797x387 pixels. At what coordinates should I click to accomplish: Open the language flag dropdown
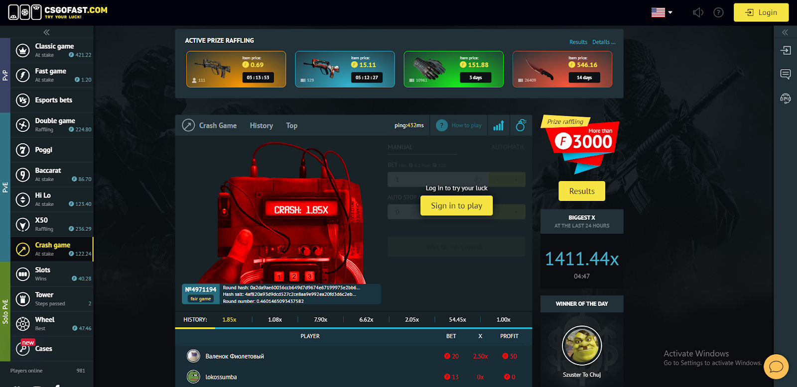tap(662, 12)
